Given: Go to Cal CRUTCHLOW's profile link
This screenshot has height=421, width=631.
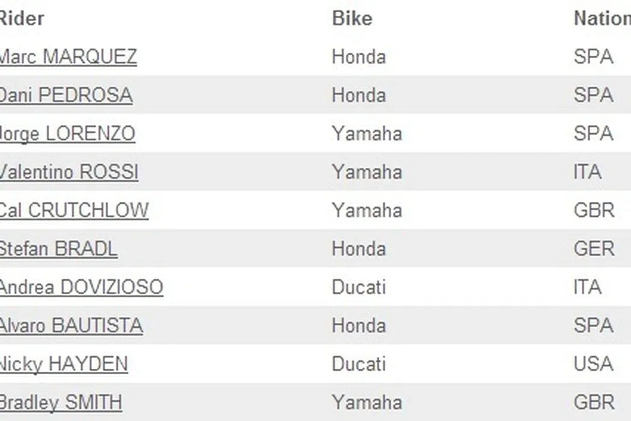Looking at the screenshot, I should tap(74, 210).
